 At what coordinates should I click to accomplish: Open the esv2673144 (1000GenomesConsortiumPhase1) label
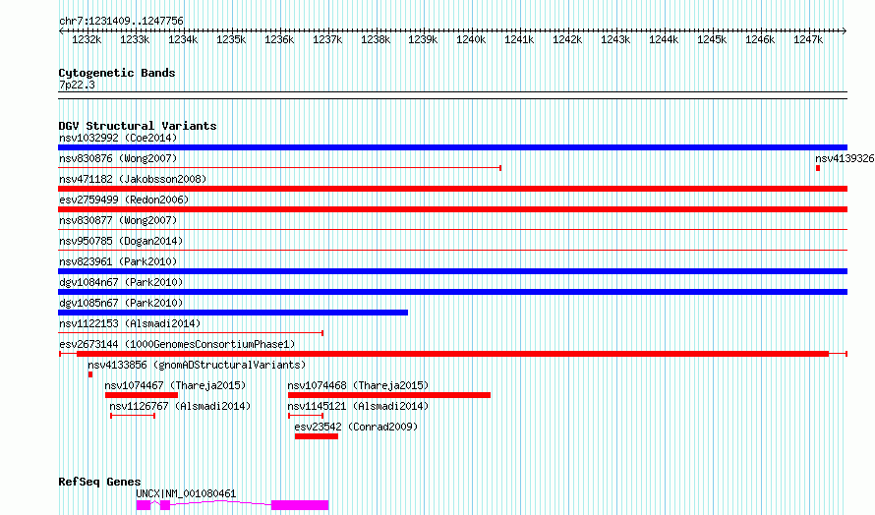[177, 344]
